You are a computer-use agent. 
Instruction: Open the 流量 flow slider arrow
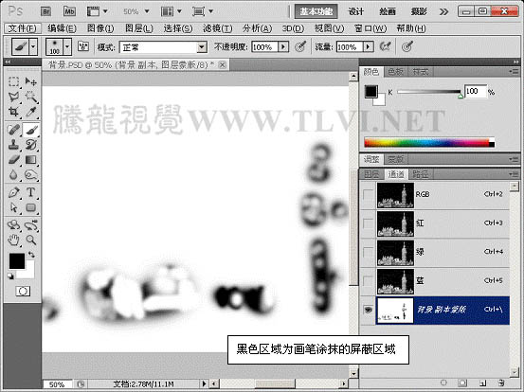(x=369, y=46)
